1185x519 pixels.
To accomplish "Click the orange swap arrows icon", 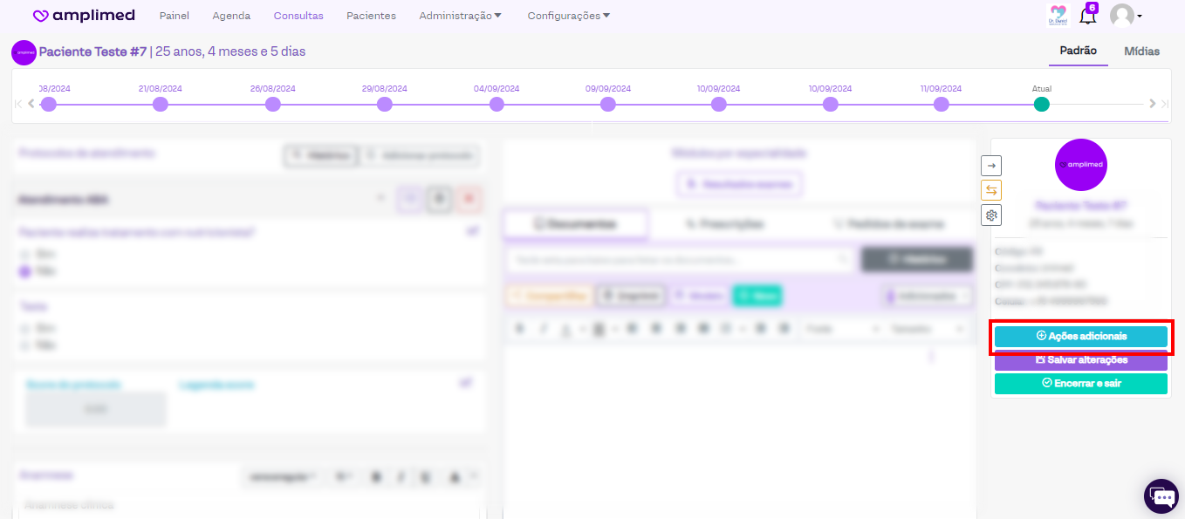I will click(991, 190).
